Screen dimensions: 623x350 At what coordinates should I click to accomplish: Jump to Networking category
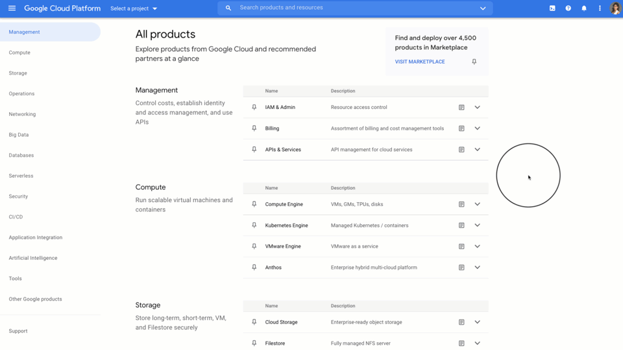pos(22,114)
